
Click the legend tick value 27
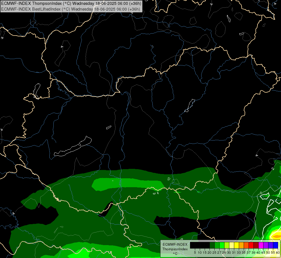tap(219, 253)
